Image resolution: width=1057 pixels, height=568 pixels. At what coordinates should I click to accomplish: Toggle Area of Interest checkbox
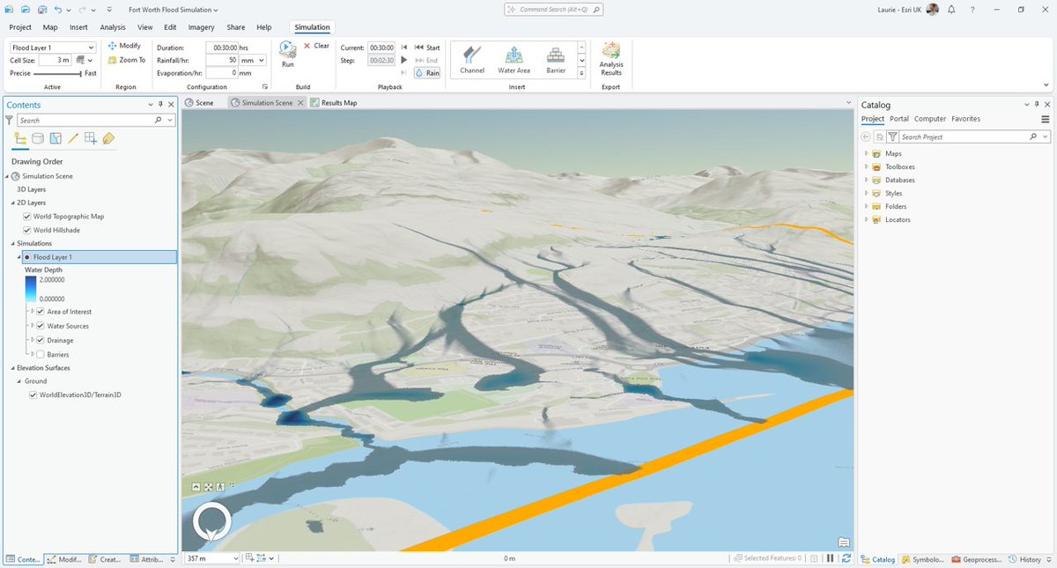point(41,312)
